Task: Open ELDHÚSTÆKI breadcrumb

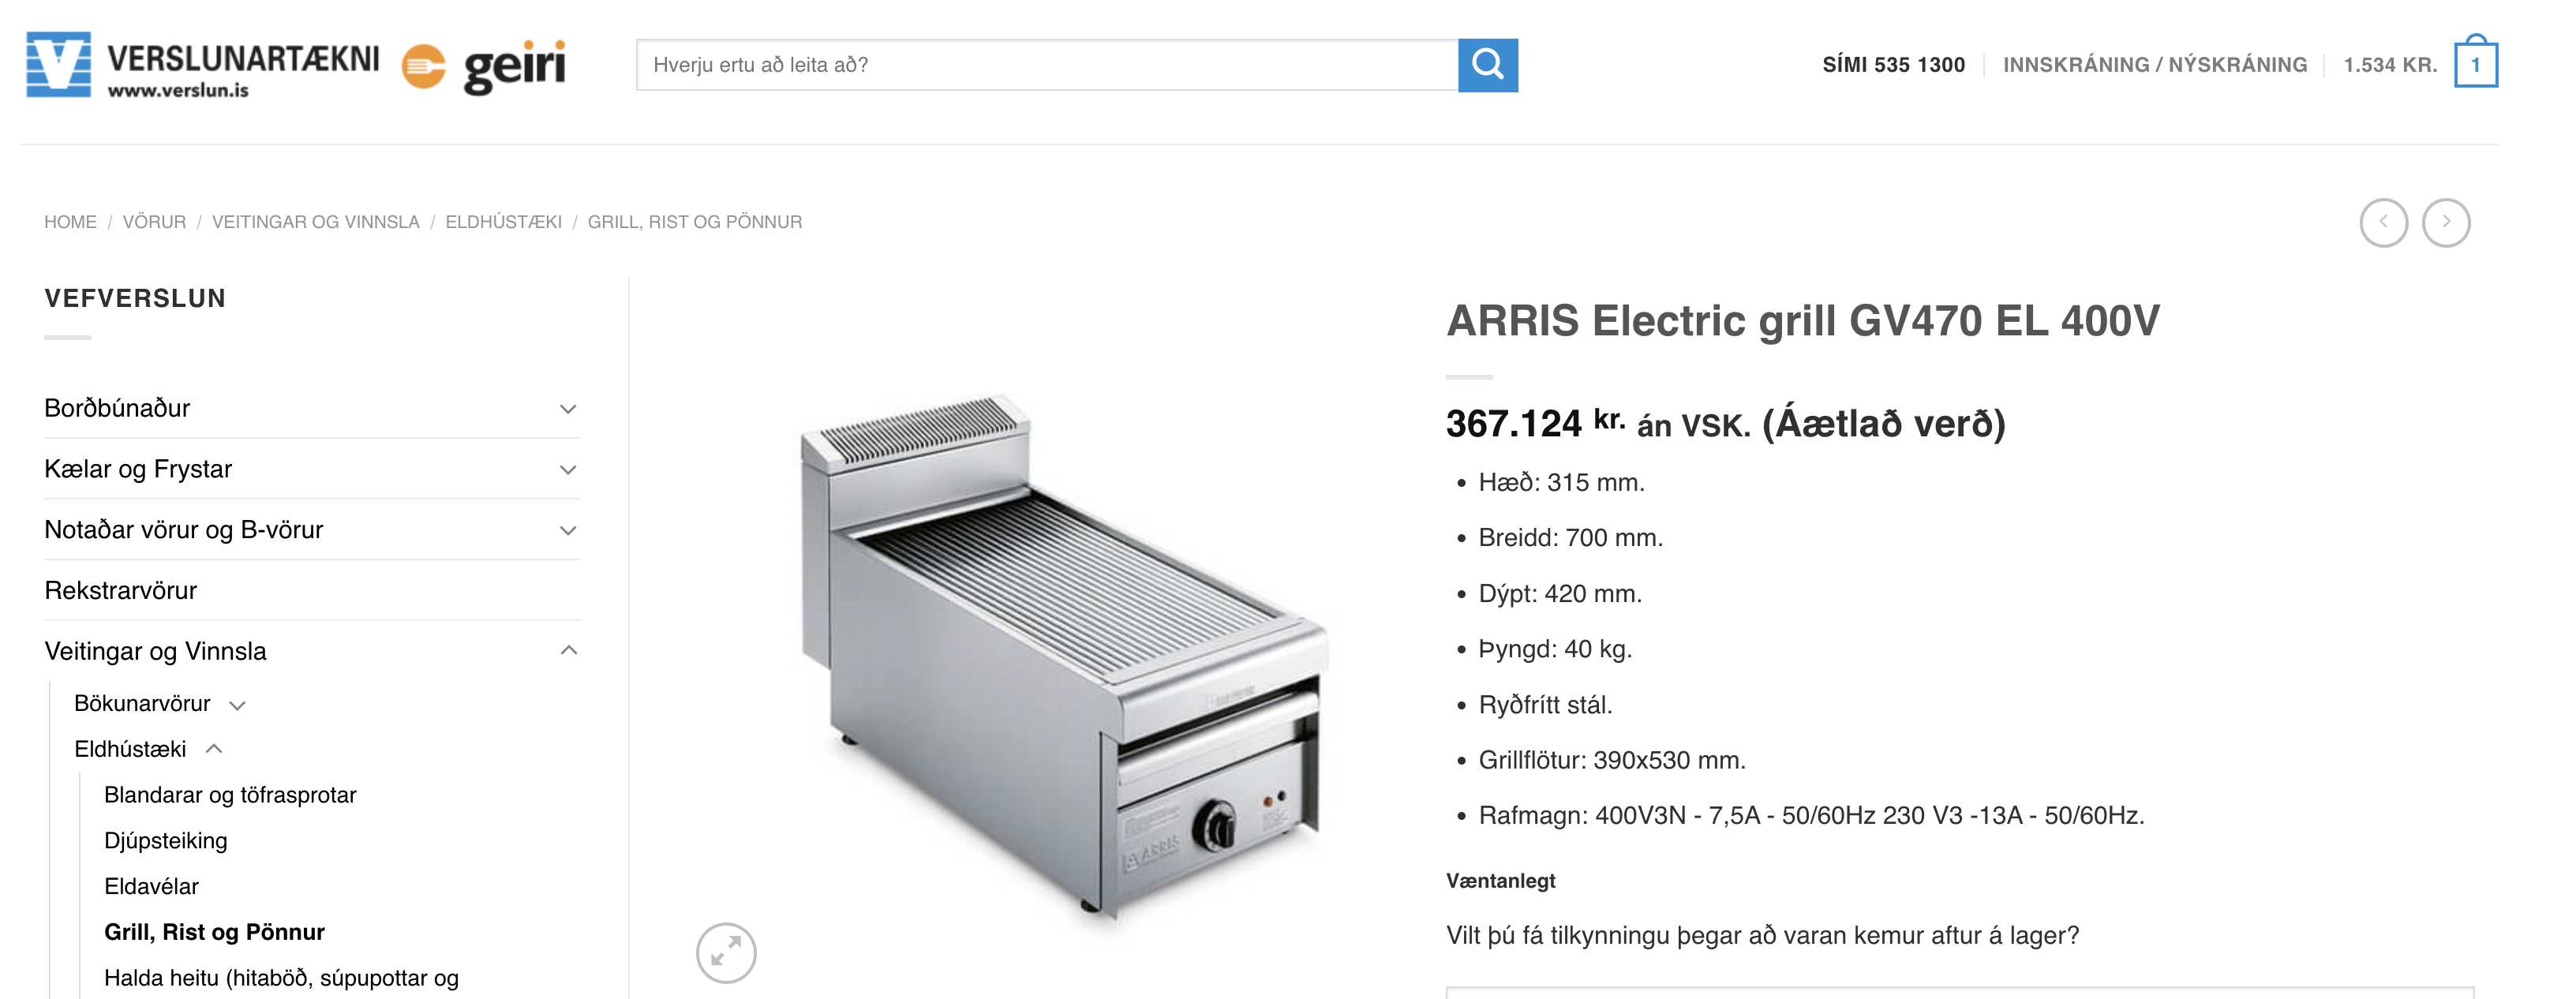Action: pos(503,222)
